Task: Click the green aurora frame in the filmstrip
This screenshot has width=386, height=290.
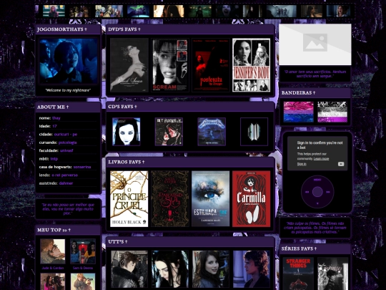Action: tap(138, 11)
